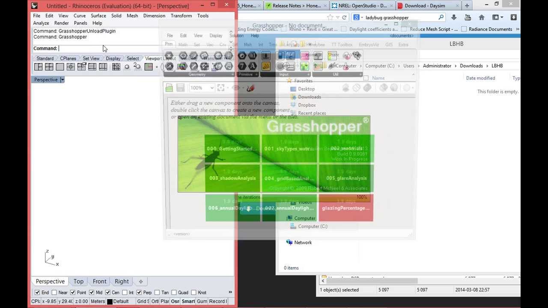Image resolution: width=548 pixels, height=308 pixels.
Task: Select Dropbox in the Explorer Favorites tree
Action: (307, 105)
